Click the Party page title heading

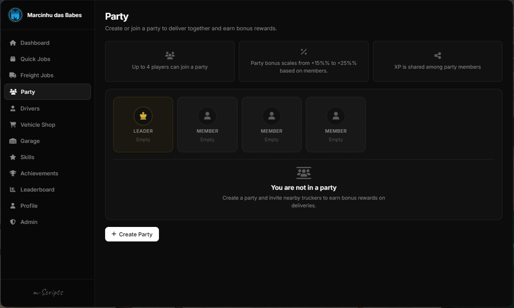tap(117, 17)
